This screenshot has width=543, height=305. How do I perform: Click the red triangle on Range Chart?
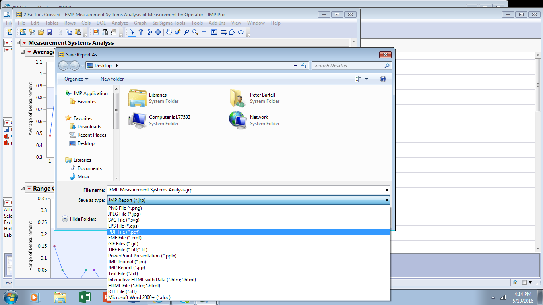point(29,188)
